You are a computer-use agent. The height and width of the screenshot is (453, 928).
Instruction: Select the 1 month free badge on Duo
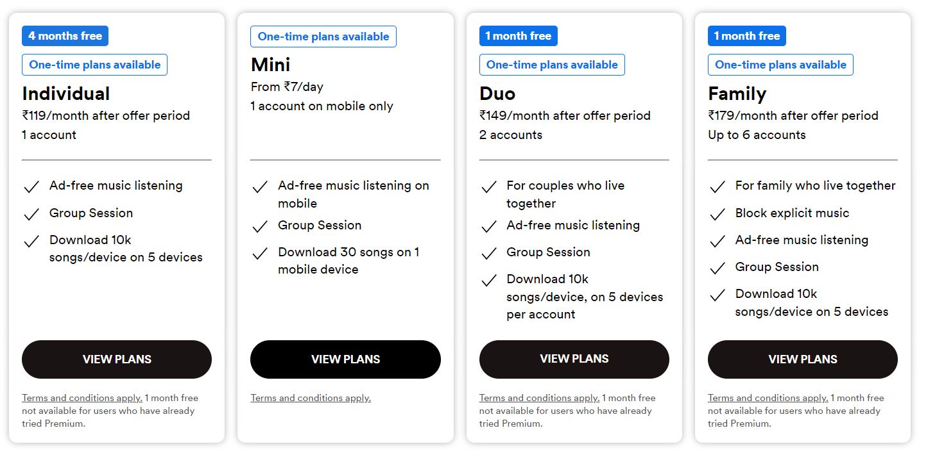(x=519, y=36)
